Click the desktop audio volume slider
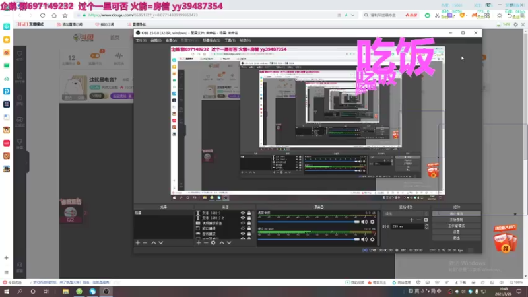This screenshot has width=528, height=297. pyautogui.click(x=309, y=222)
